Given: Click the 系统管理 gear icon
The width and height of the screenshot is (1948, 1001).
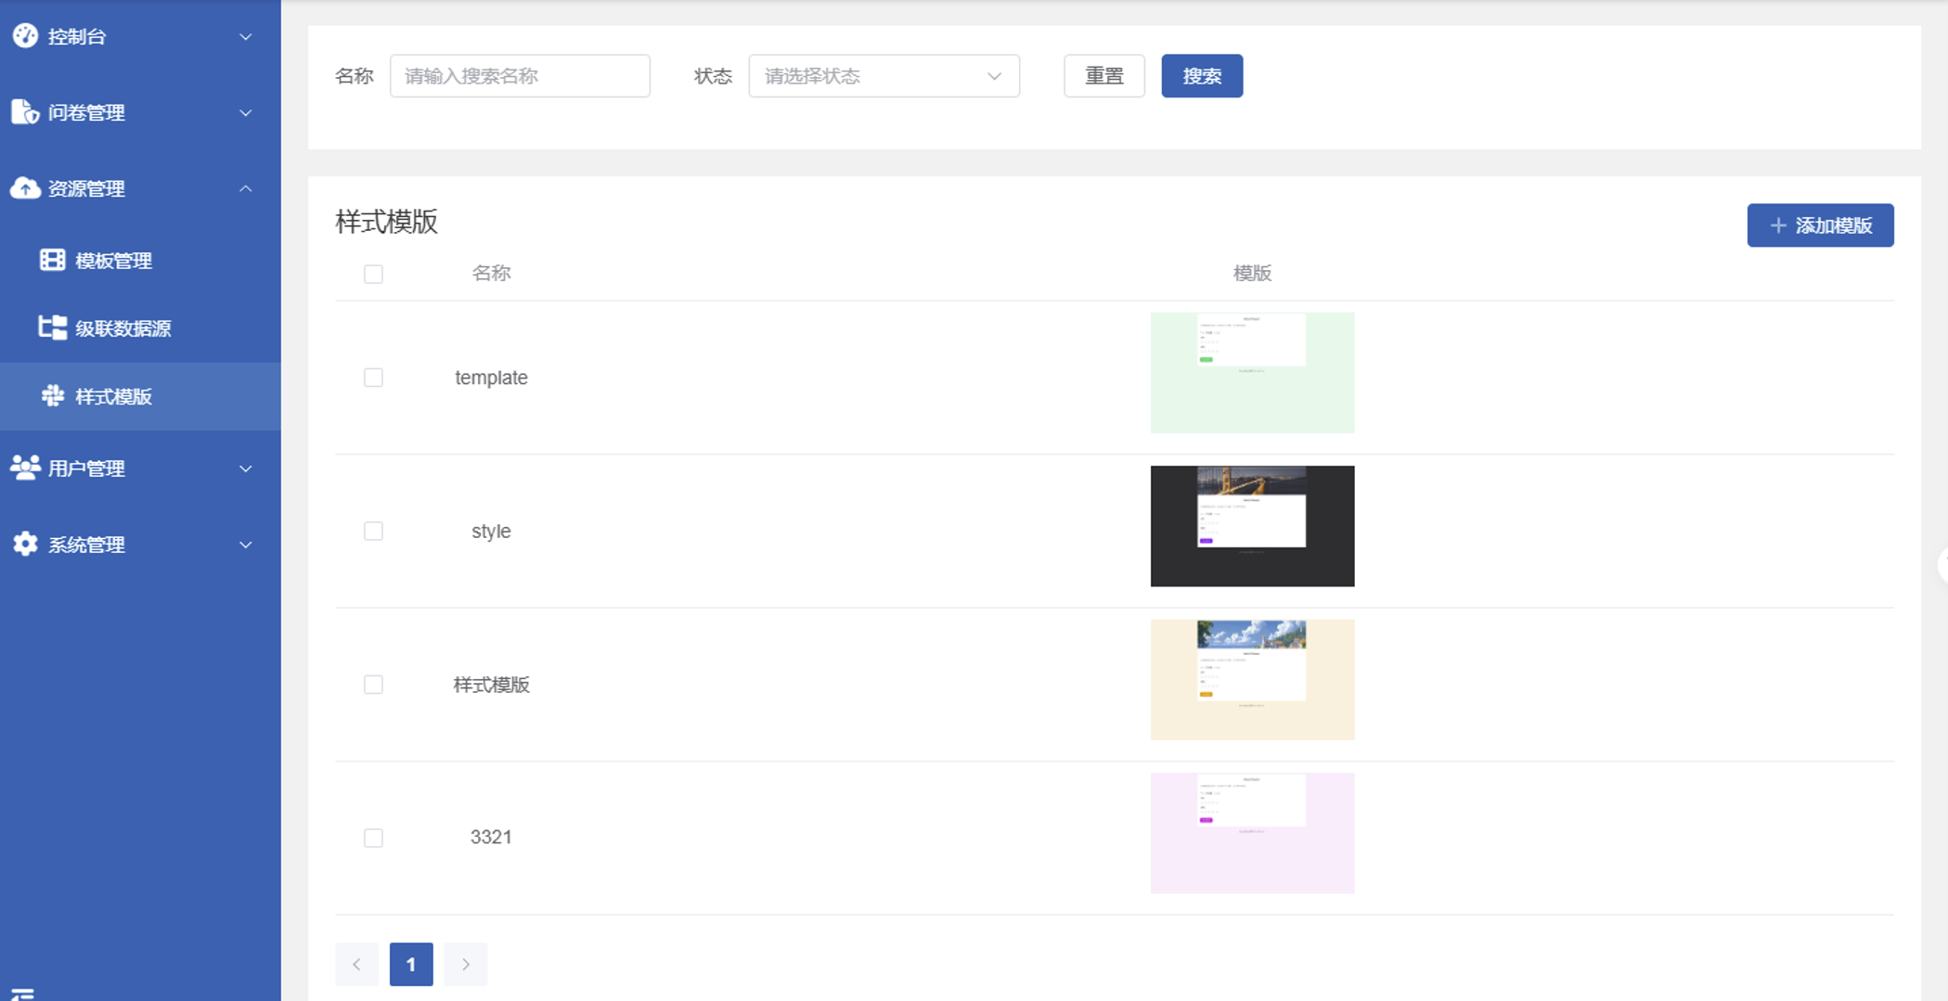Looking at the screenshot, I should coord(25,544).
